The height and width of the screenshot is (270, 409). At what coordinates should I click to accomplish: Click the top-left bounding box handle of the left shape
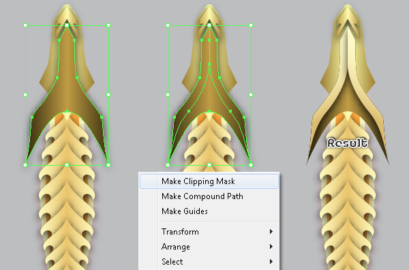click(25, 25)
